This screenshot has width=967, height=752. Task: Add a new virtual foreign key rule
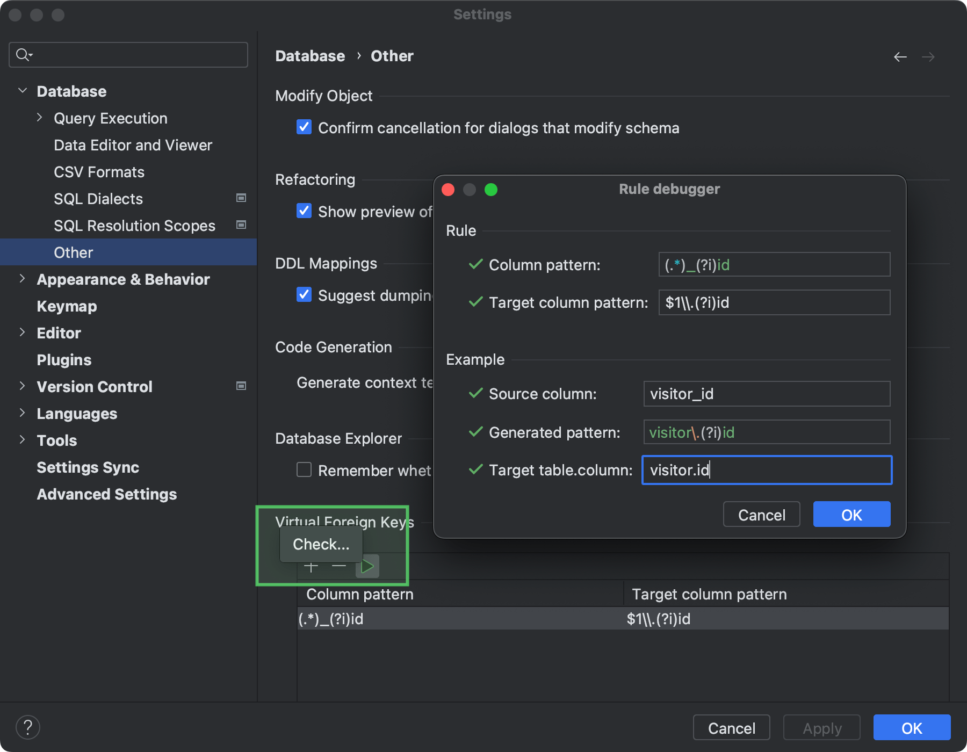(x=311, y=566)
